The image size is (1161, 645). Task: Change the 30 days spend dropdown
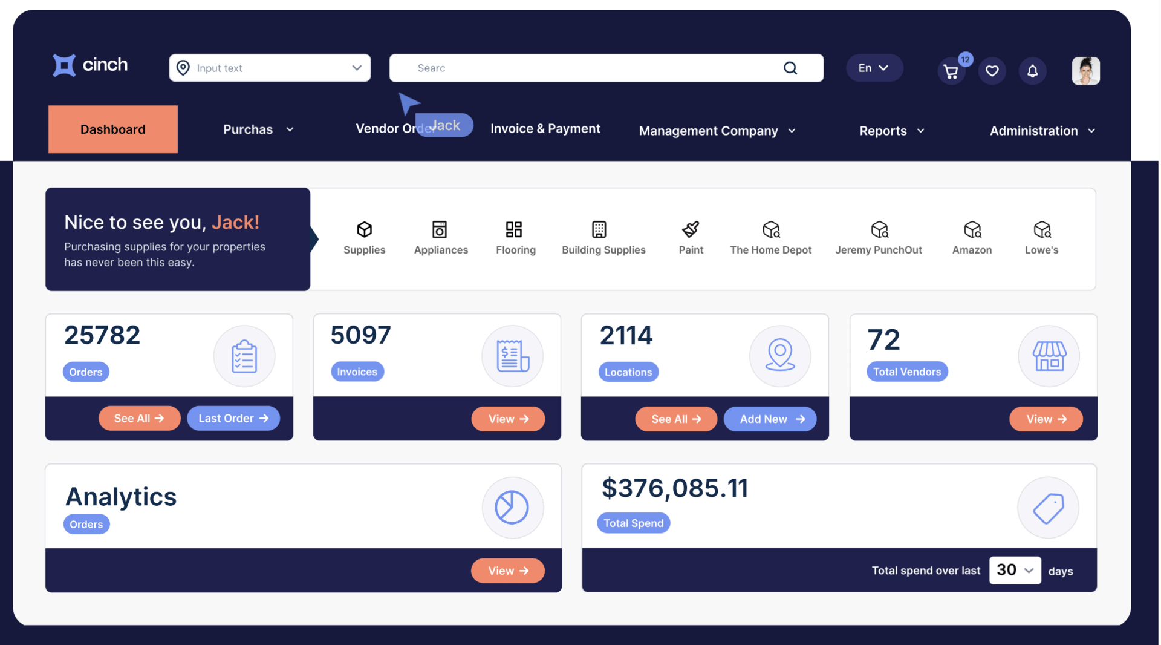(1015, 570)
